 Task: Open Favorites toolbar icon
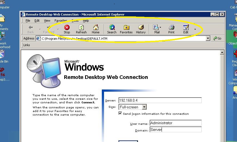coord(126,29)
